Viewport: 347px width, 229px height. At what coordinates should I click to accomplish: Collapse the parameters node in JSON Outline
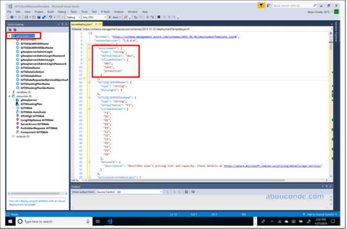click(x=9, y=36)
